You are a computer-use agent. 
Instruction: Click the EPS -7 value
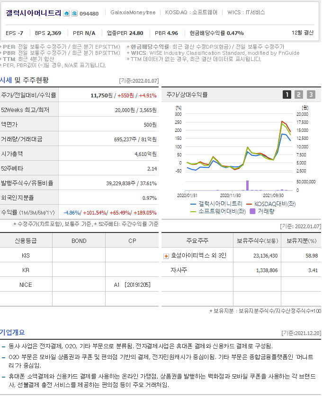(14, 33)
